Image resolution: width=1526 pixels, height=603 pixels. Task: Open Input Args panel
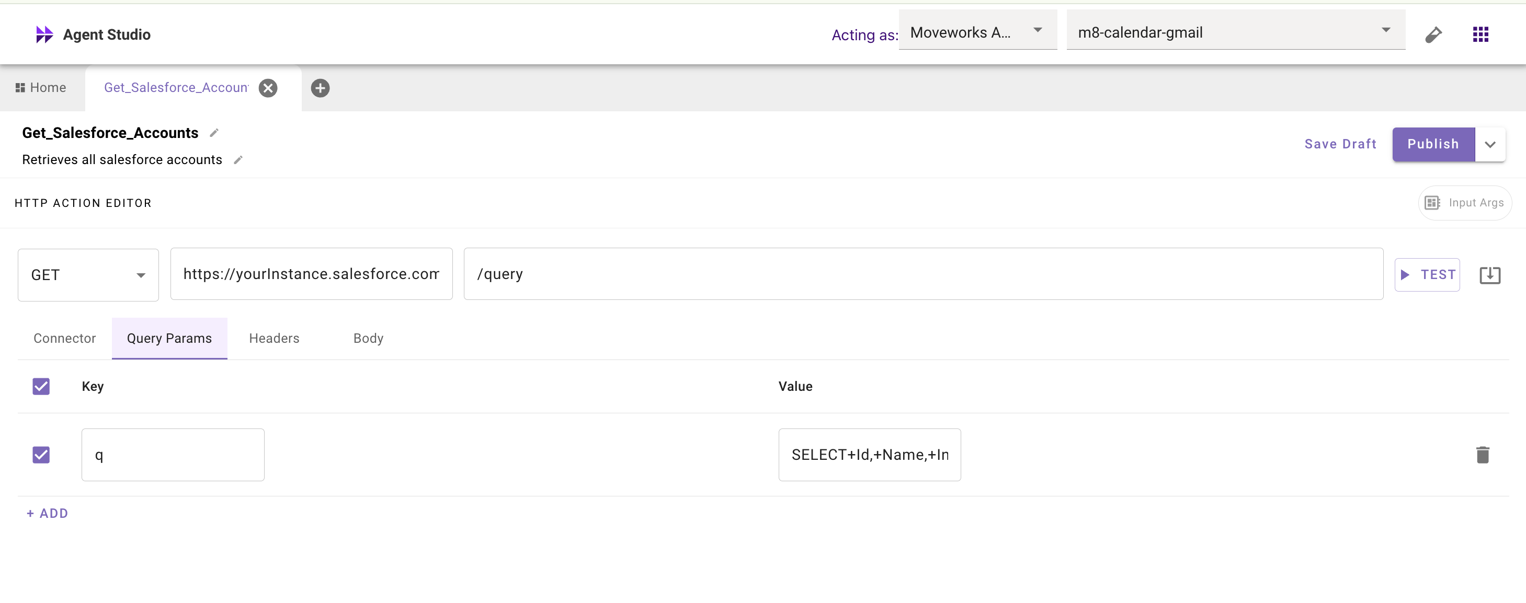click(1464, 203)
